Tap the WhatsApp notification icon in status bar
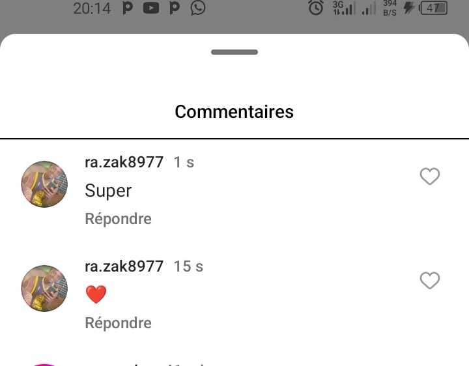Screen dimensions: 469x366 click(x=198, y=8)
